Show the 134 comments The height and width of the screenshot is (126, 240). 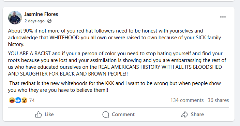click(x=187, y=100)
